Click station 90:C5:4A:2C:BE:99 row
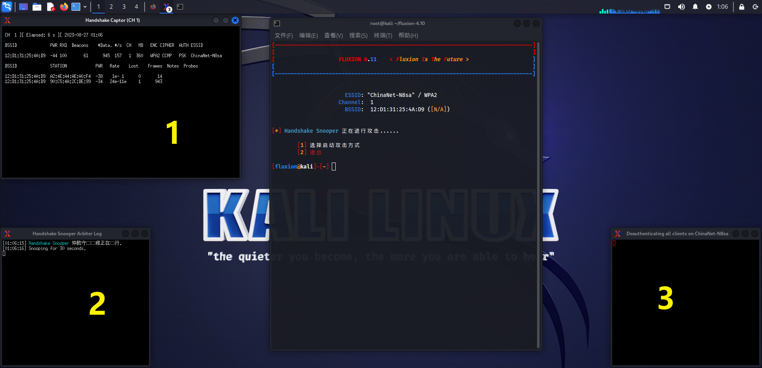Screen dimensions: 762x368 pyautogui.click(x=83, y=81)
